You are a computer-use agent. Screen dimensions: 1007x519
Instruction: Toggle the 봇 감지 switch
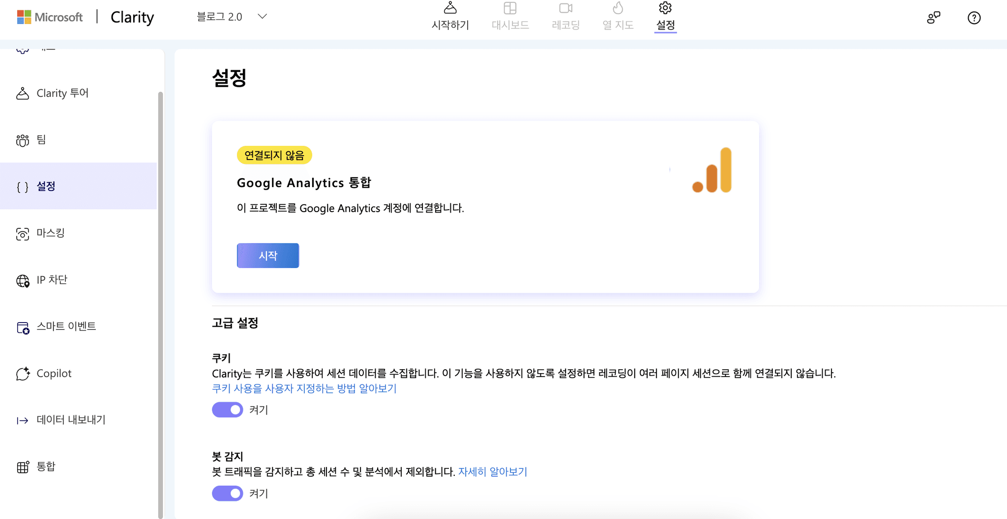pos(227,493)
